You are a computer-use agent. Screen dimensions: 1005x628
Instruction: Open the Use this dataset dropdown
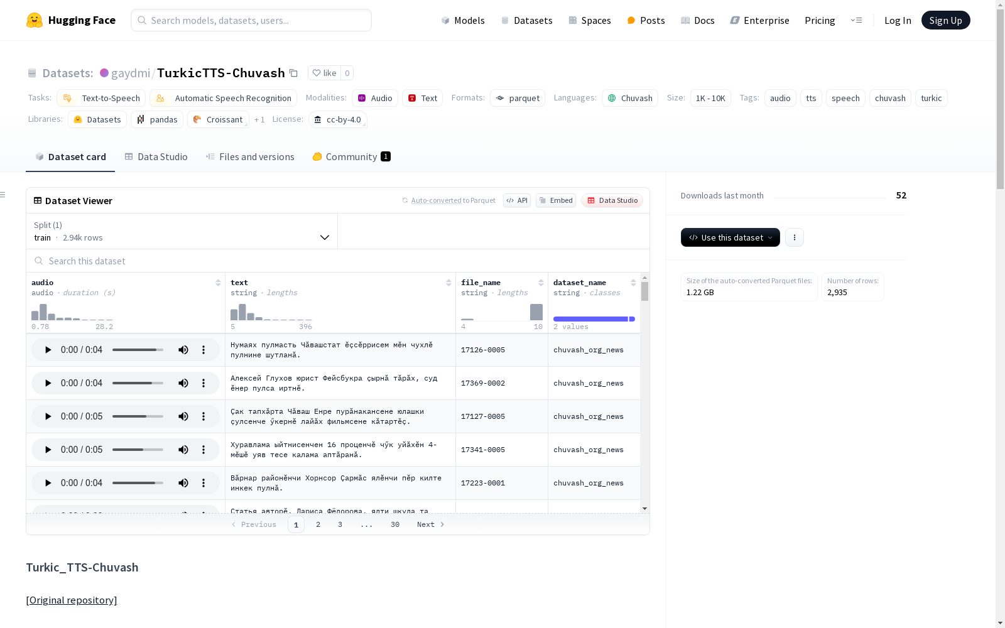click(731, 237)
